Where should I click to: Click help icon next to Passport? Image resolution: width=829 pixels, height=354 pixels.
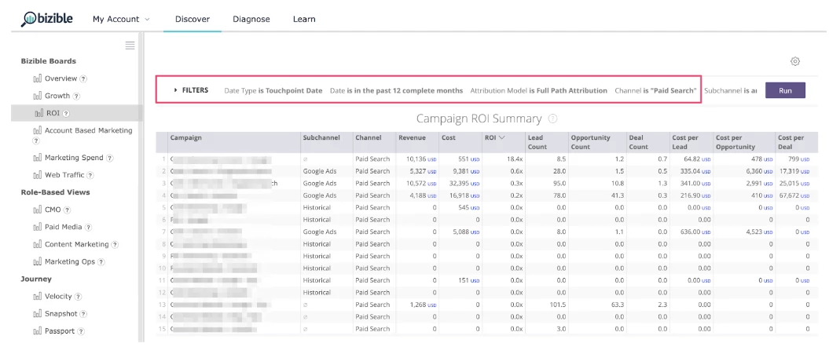81,332
